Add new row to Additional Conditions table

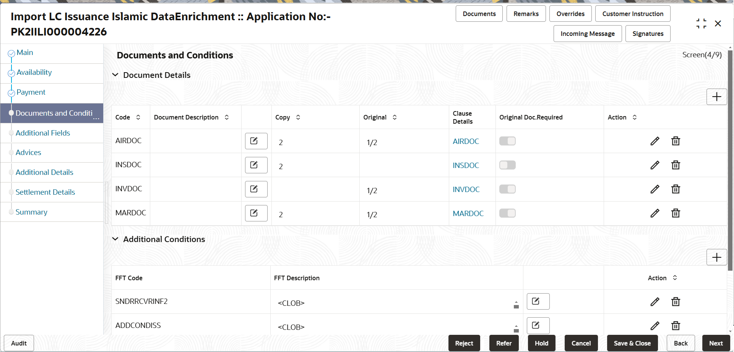pyautogui.click(x=717, y=257)
